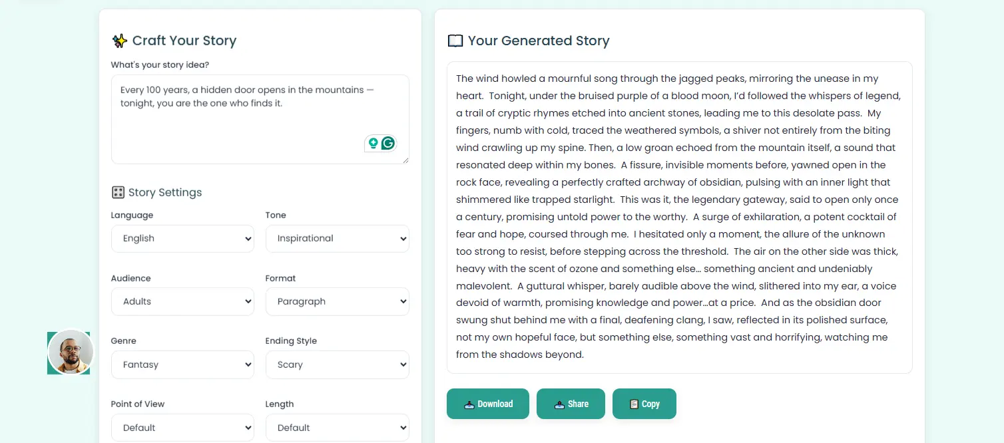
Task: Expand the Genre dropdown set to Fantasy
Action: coord(182,365)
